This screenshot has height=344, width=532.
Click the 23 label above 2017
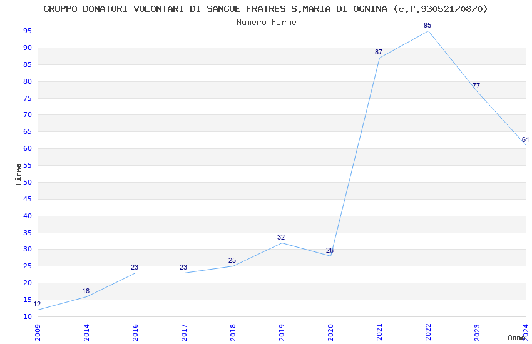(183, 268)
